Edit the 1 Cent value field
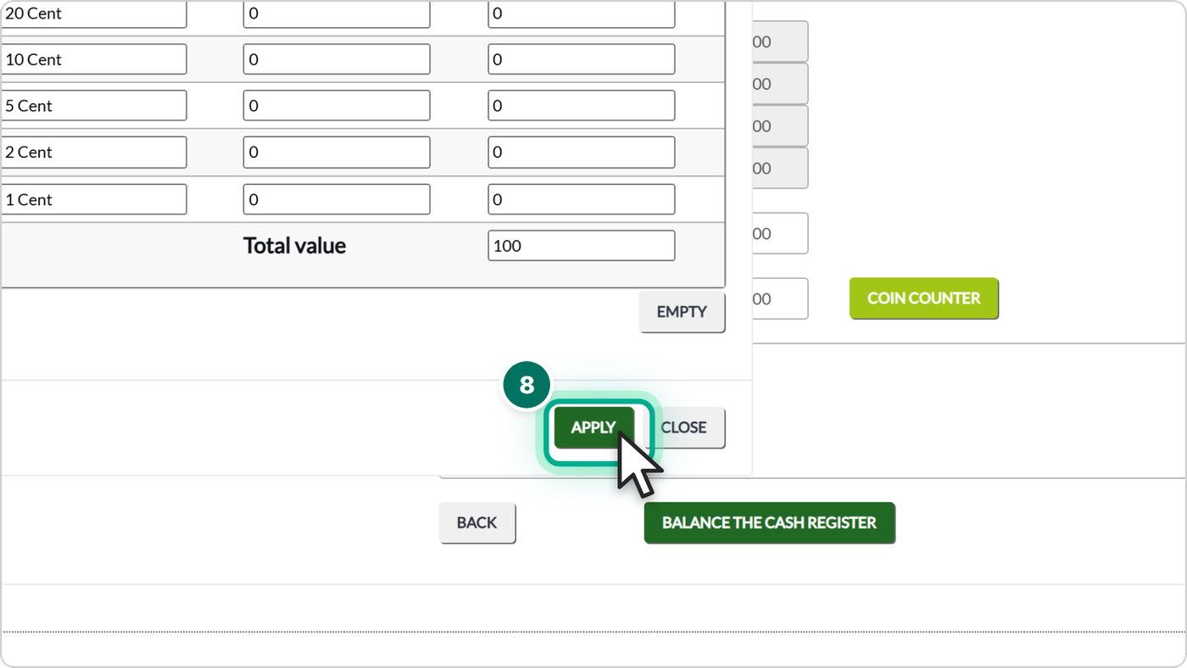The height and width of the screenshot is (668, 1187). (x=581, y=199)
